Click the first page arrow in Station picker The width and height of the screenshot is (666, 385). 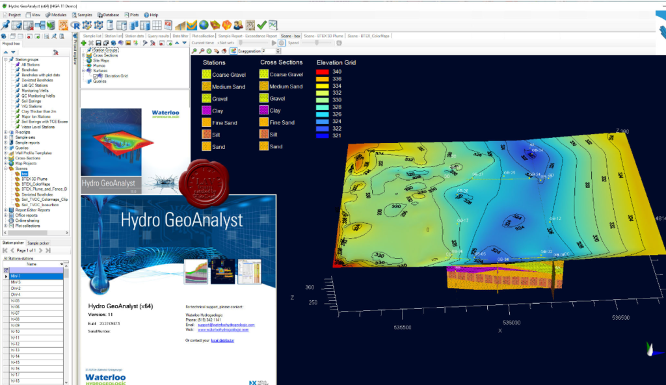(x=5, y=250)
